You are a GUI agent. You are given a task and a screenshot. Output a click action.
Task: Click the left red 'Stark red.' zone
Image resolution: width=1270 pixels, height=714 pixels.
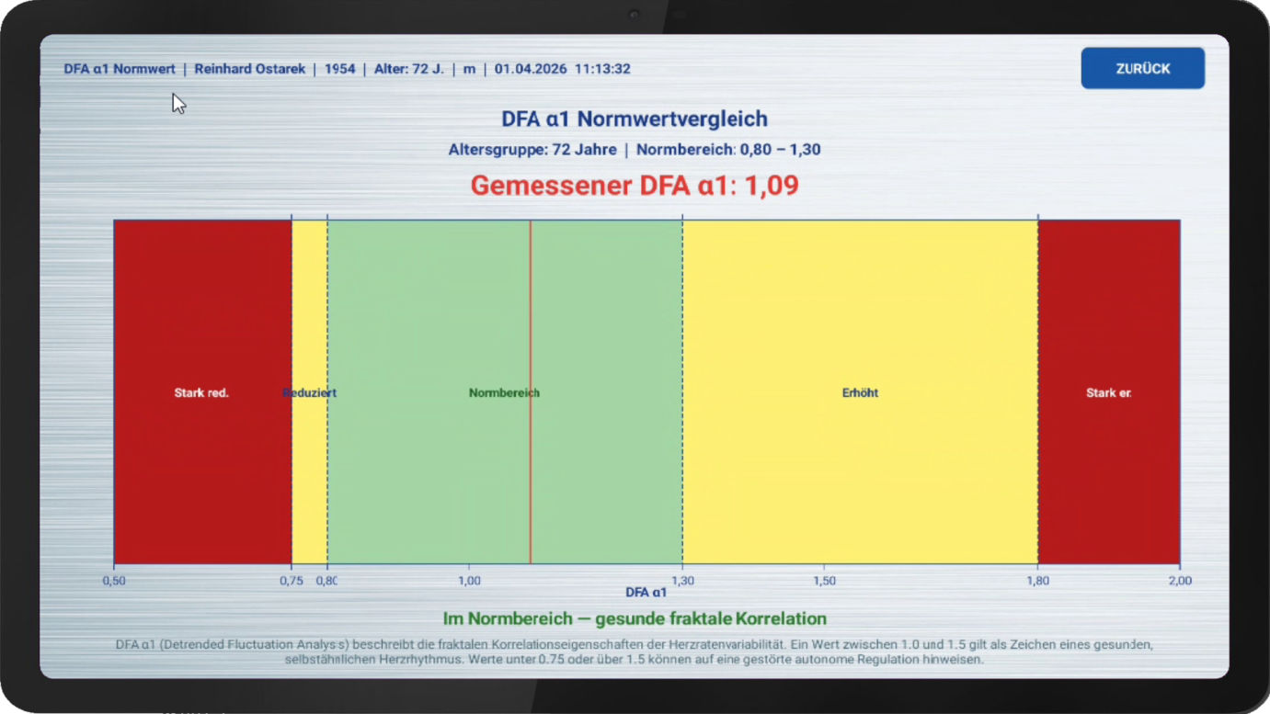pos(201,392)
